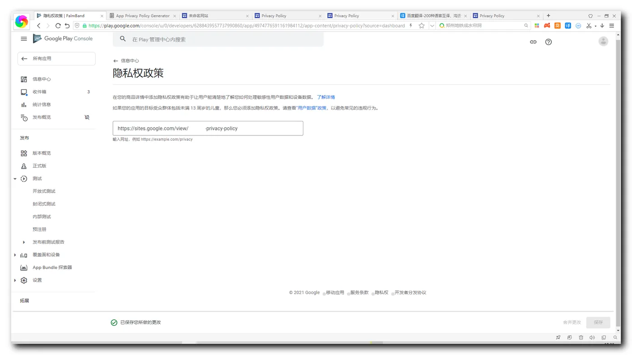Open the hamburger navigation menu in Play Console
The image size is (632, 355).
[24, 39]
